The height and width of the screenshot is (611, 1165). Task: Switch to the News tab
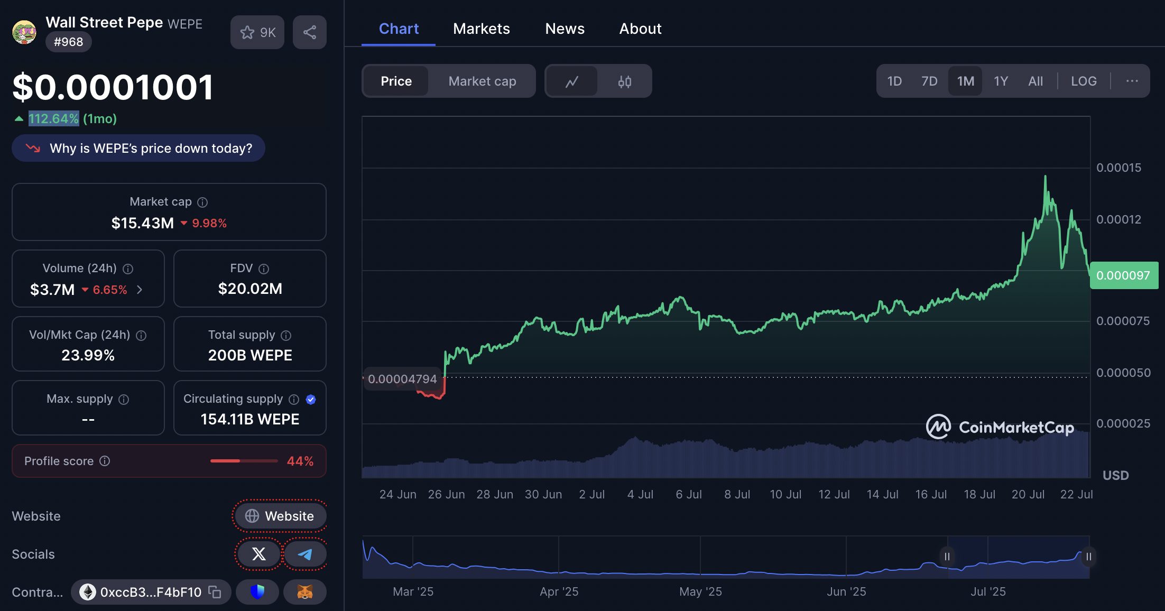pyautogui.click(x=565, y=29)
